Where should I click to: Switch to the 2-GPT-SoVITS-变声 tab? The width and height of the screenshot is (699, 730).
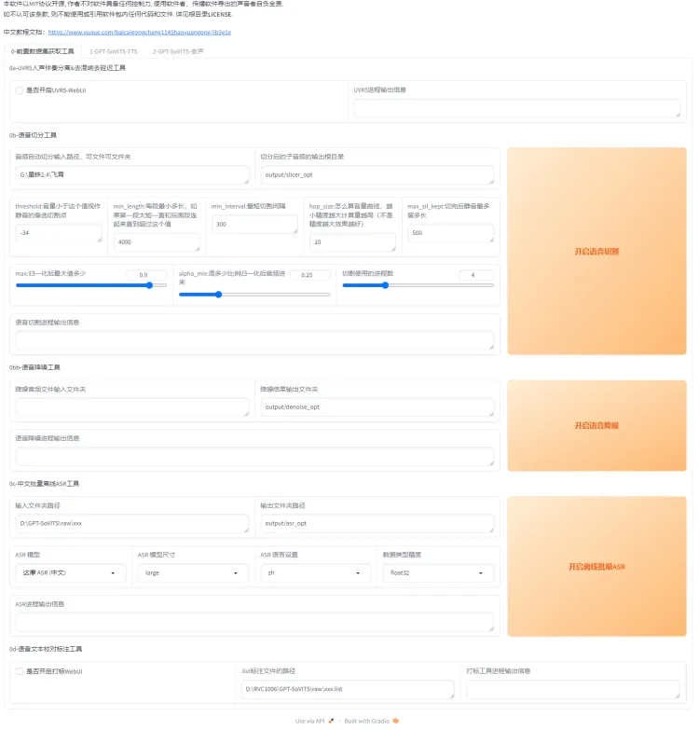pos(178,51)
